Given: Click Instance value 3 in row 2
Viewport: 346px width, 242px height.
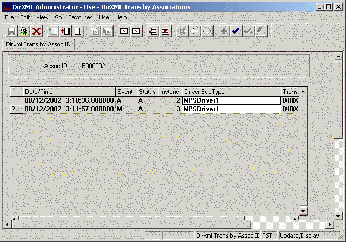Looking at the screenshot, I should [x=170, y=109].
